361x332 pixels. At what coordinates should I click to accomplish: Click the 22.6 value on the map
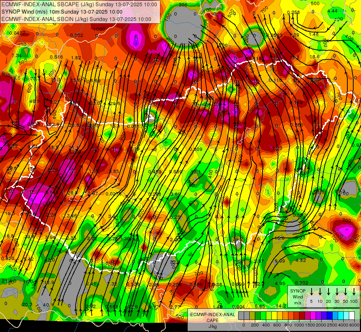(55, 125)
